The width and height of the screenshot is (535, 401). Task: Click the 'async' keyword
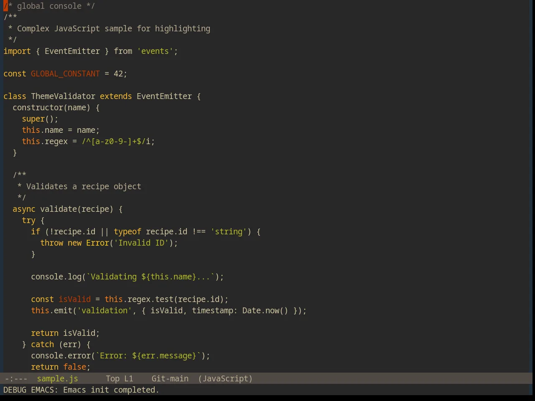click(x=24, y=209)
